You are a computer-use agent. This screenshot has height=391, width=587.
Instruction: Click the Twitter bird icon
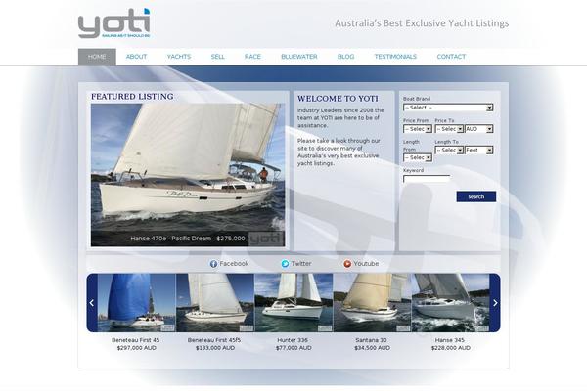[x=286, y=264]
